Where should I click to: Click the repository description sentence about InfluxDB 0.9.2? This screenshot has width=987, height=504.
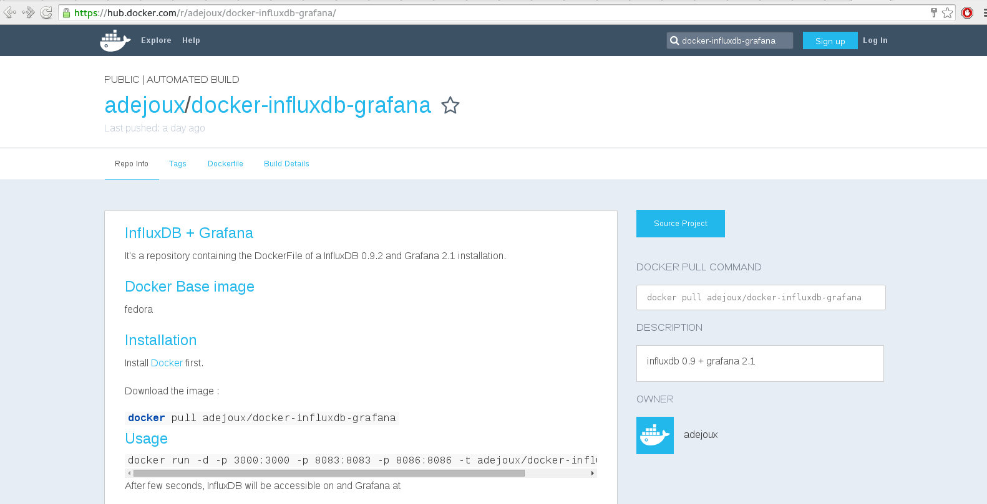(315, 256)
